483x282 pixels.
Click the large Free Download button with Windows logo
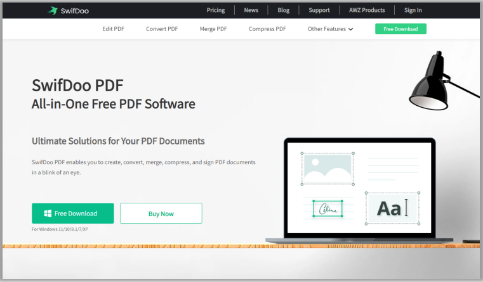click(73, 213)
